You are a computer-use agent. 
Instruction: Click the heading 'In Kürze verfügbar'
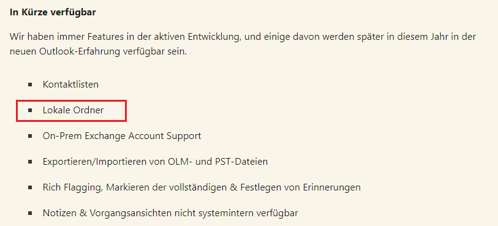click(53, 12)
